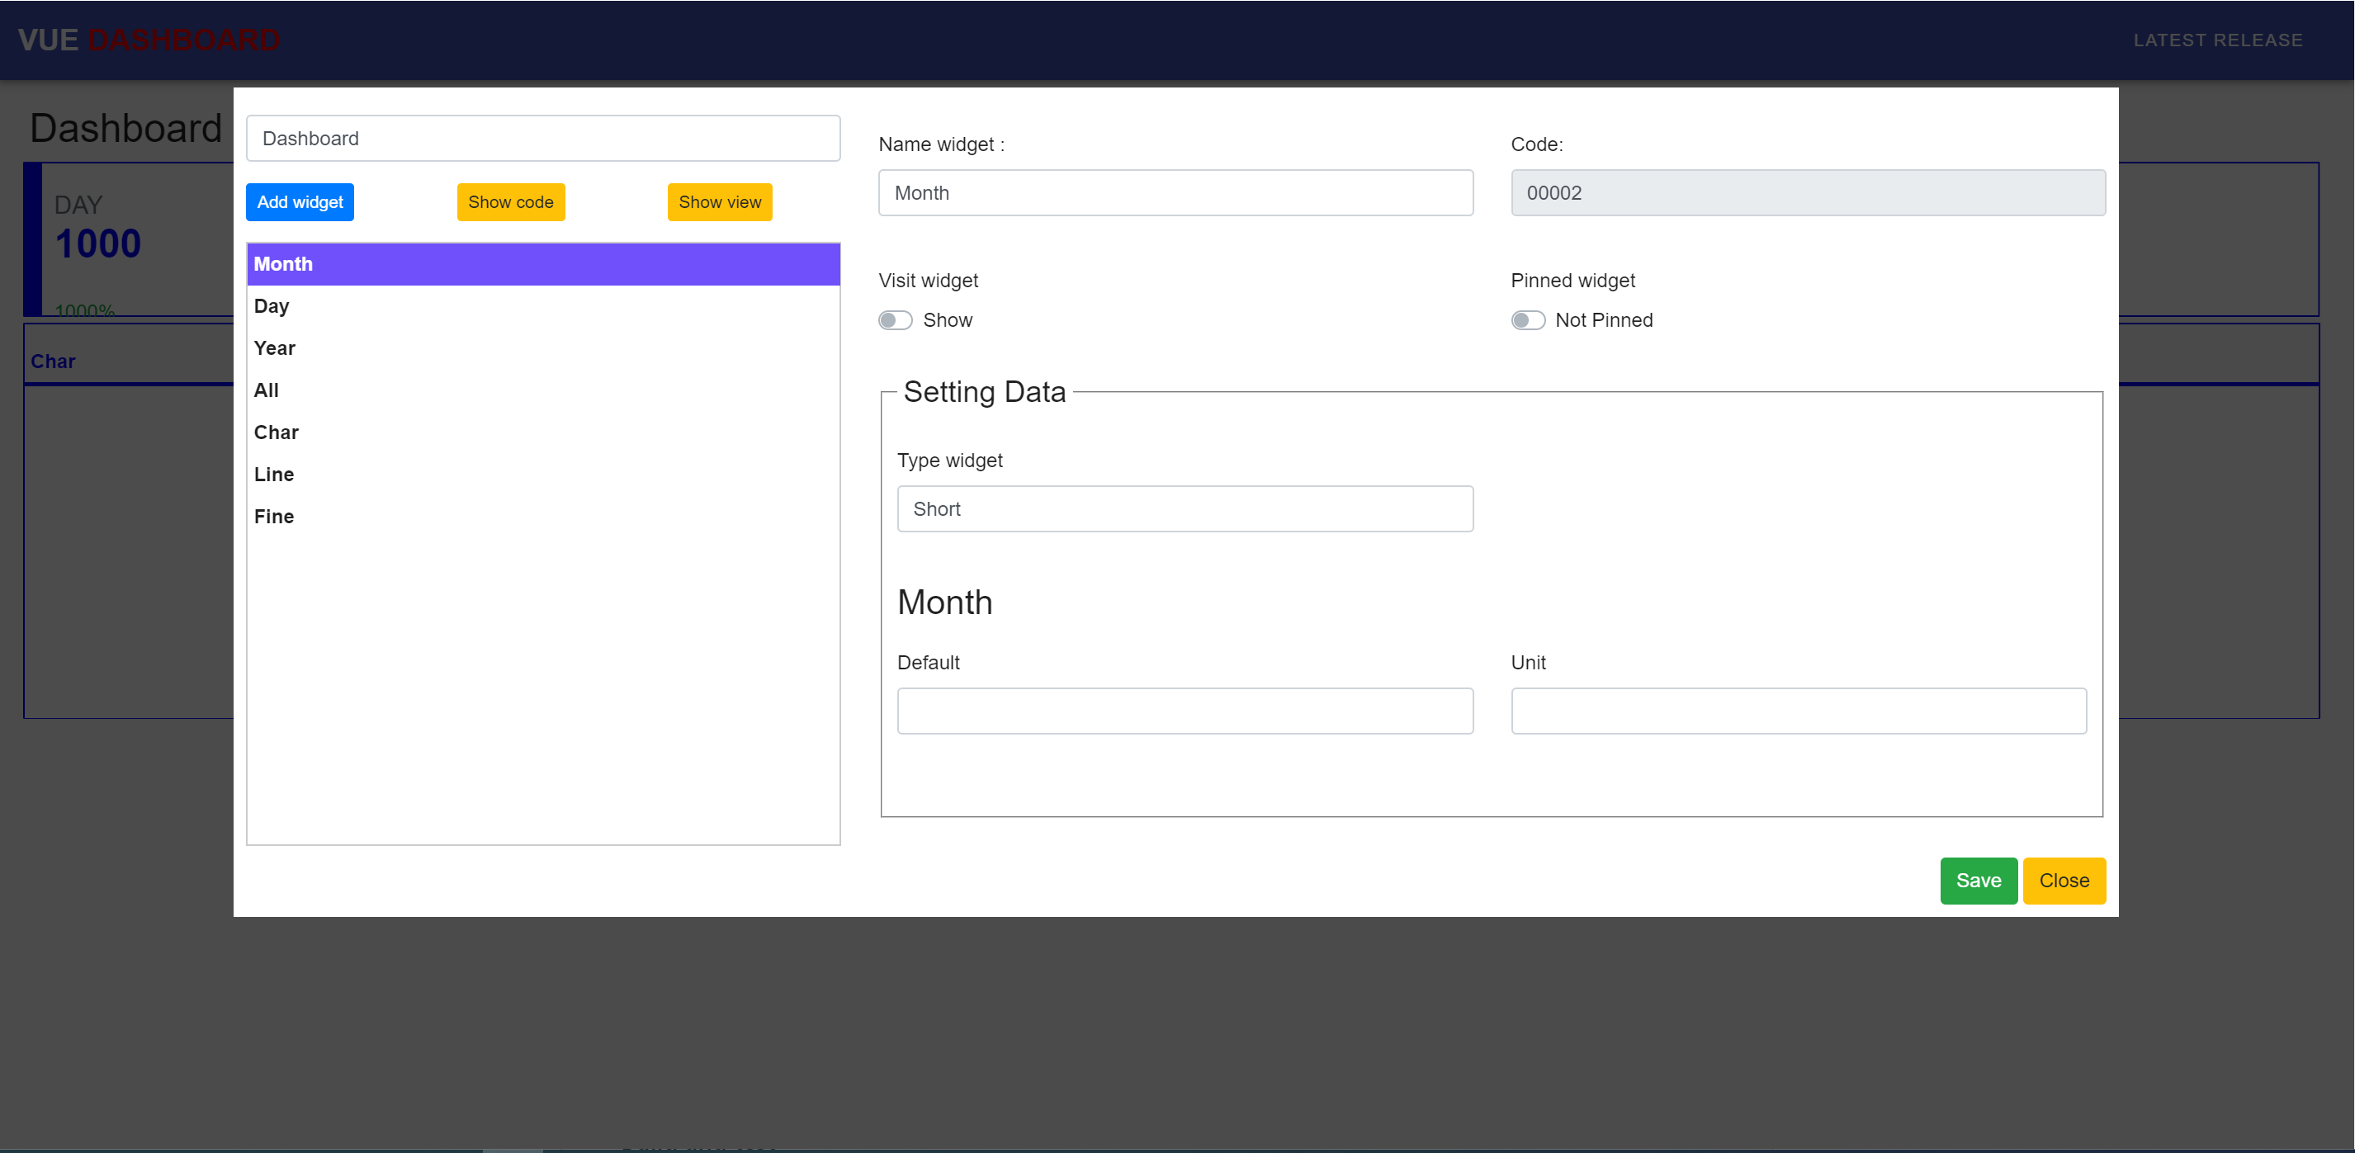Focus the Name widget text field
The image size is (2355, 1153).
click(x=1175, y=193)
